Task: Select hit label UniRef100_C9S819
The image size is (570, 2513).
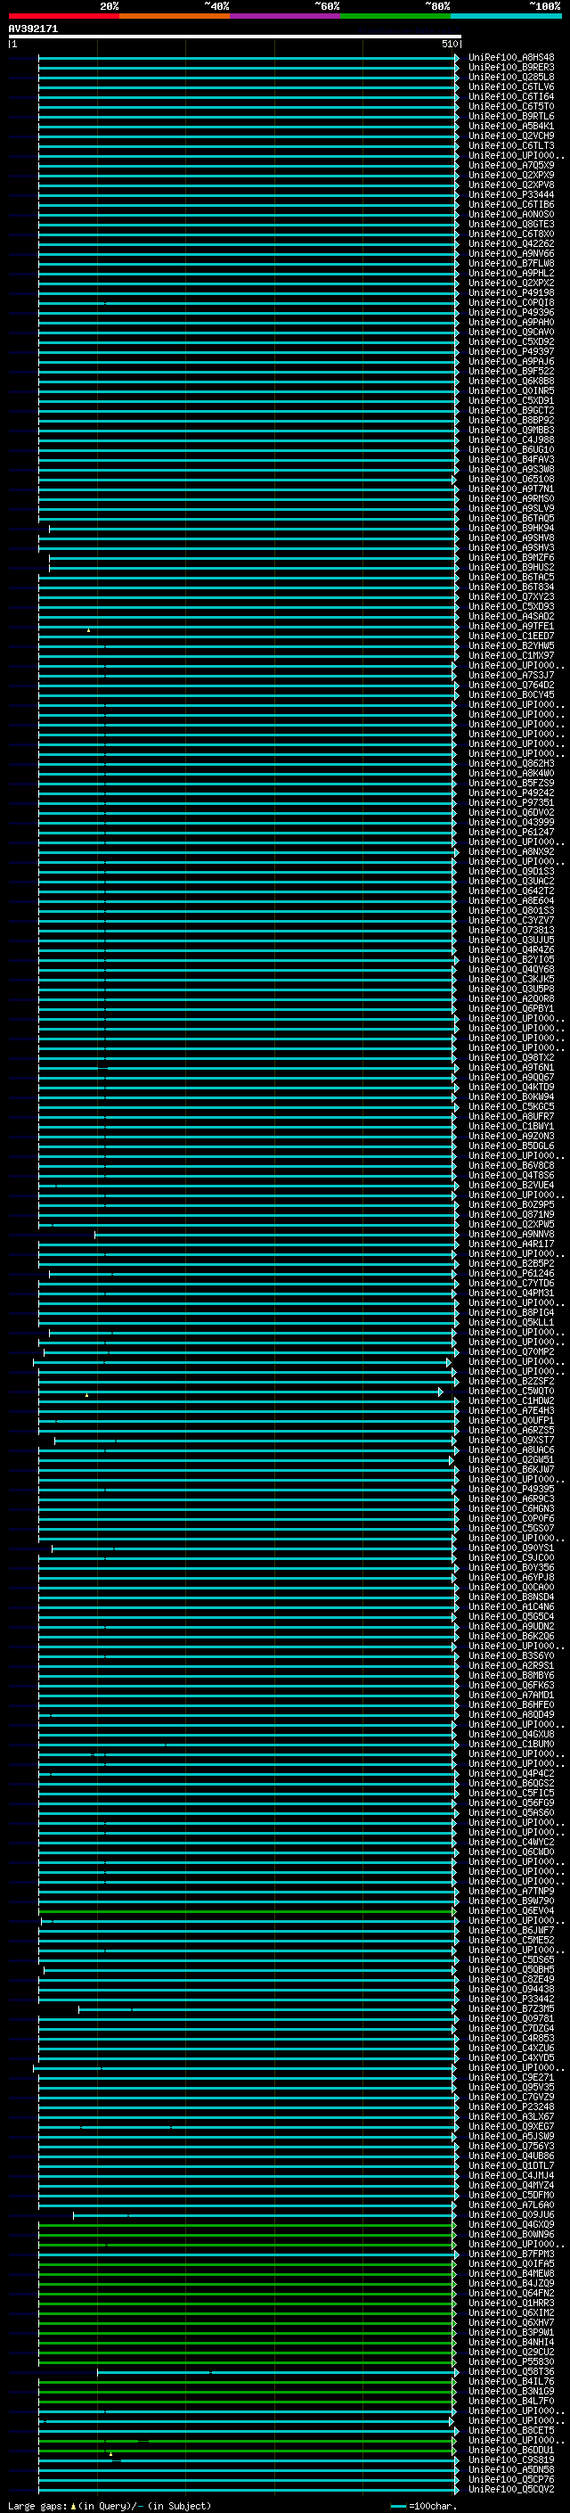Action: coord(510,2460)
